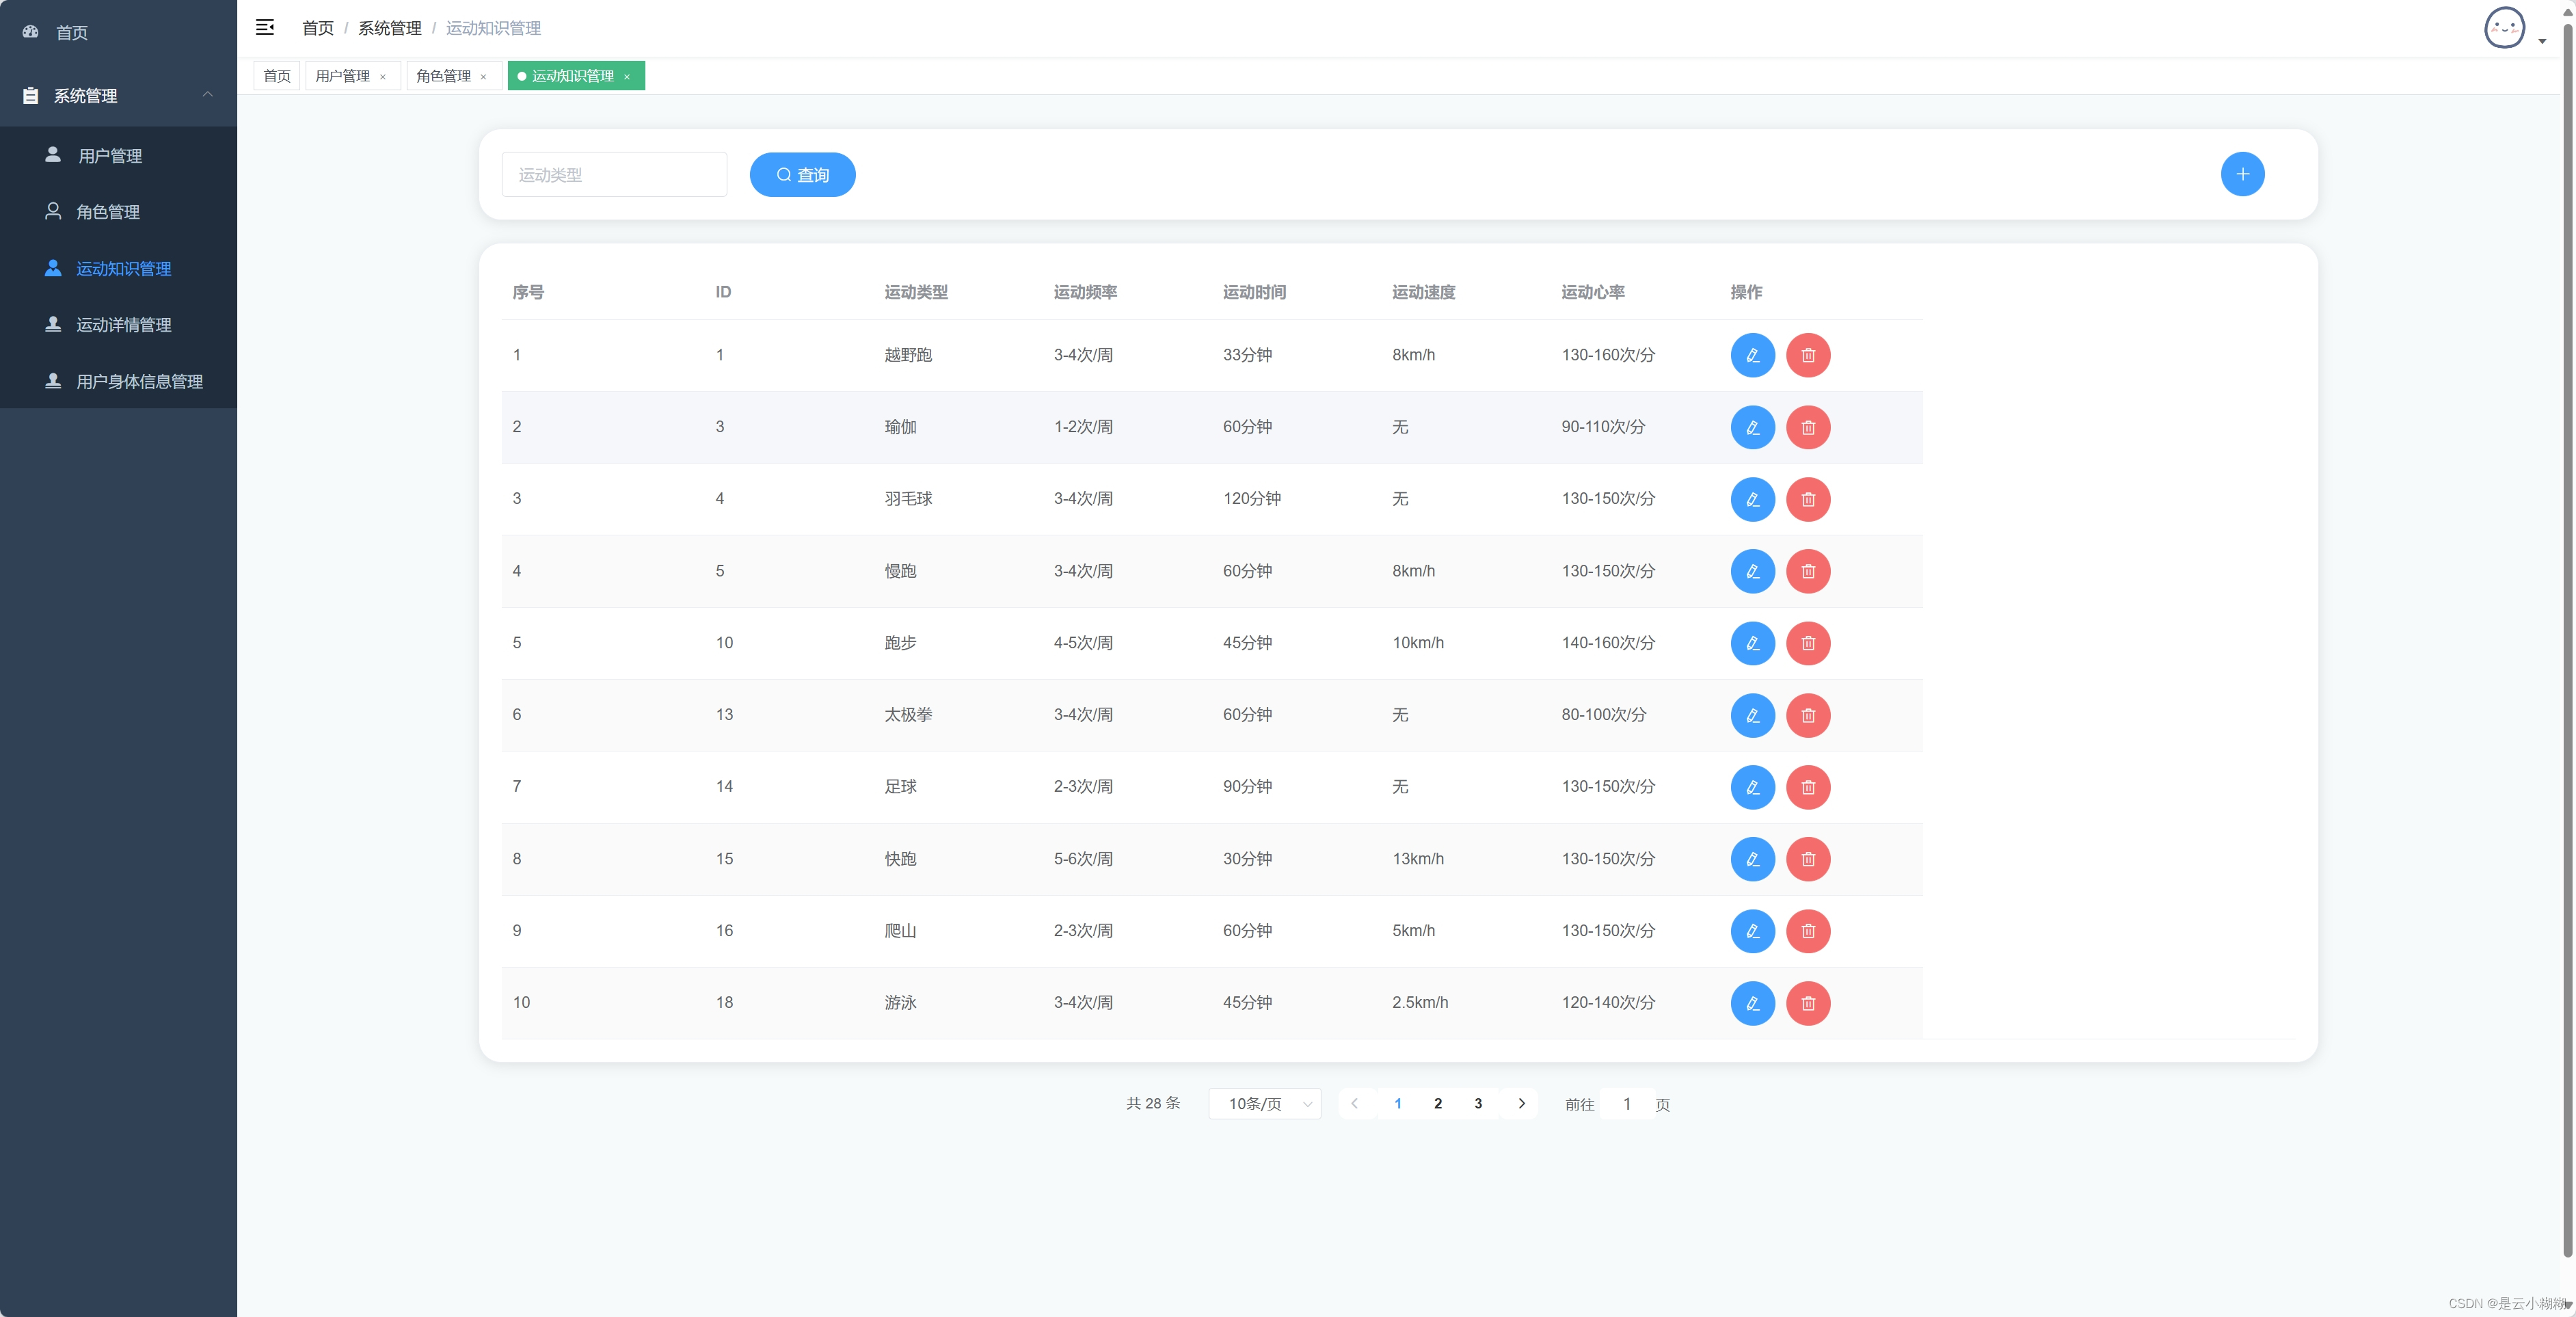Focus the 运动类型 search input field
Screen dimensions: 2576x1317
pyautogui.click(x=614, y=175)
